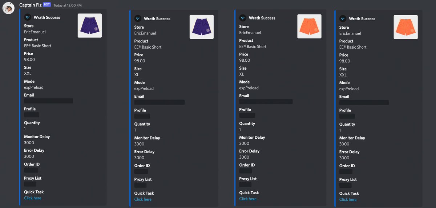Screen dimensions: 436x208
Task: Open purple shorts thumbnail in XL embed
Action: coord(202,27)
